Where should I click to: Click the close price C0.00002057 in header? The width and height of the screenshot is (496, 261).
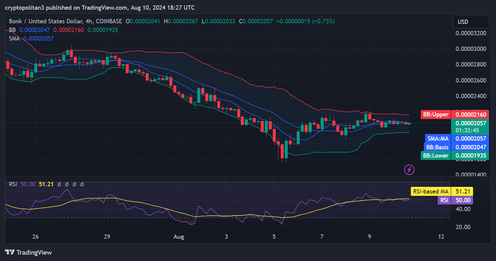(255, 21)
